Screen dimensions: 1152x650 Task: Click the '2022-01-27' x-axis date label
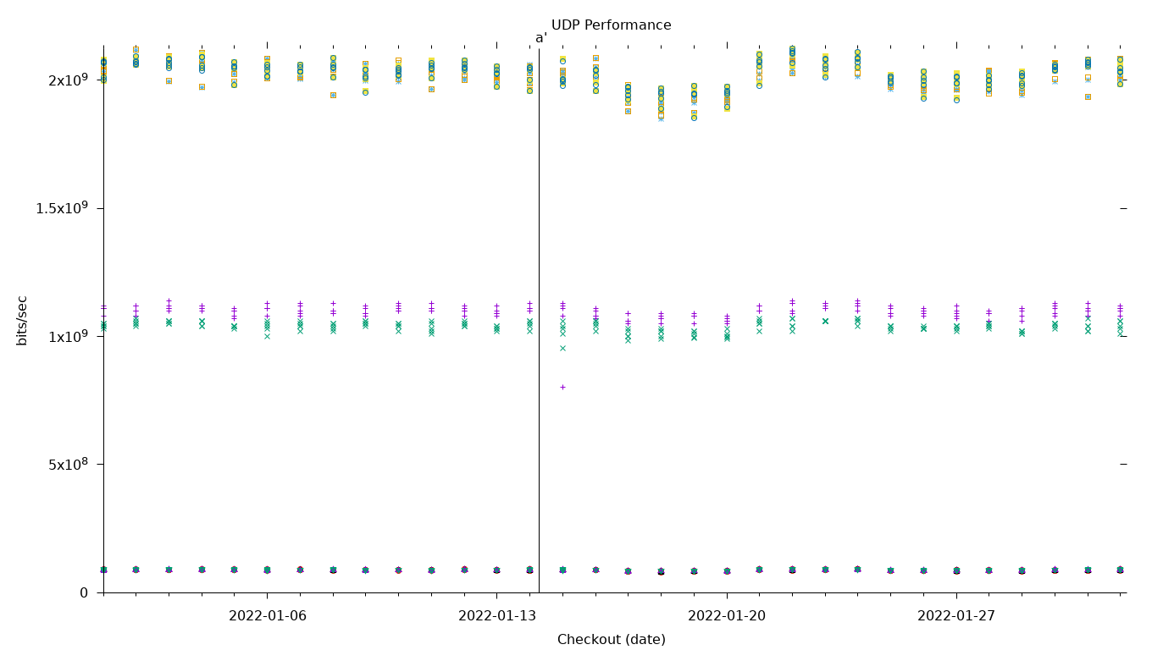[956, 616]
